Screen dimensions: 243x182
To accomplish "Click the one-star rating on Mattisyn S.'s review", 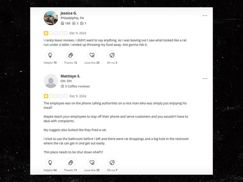I will pos(46,96).
